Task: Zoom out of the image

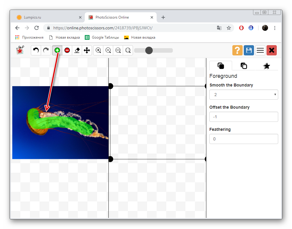Action: pos(108,50)
